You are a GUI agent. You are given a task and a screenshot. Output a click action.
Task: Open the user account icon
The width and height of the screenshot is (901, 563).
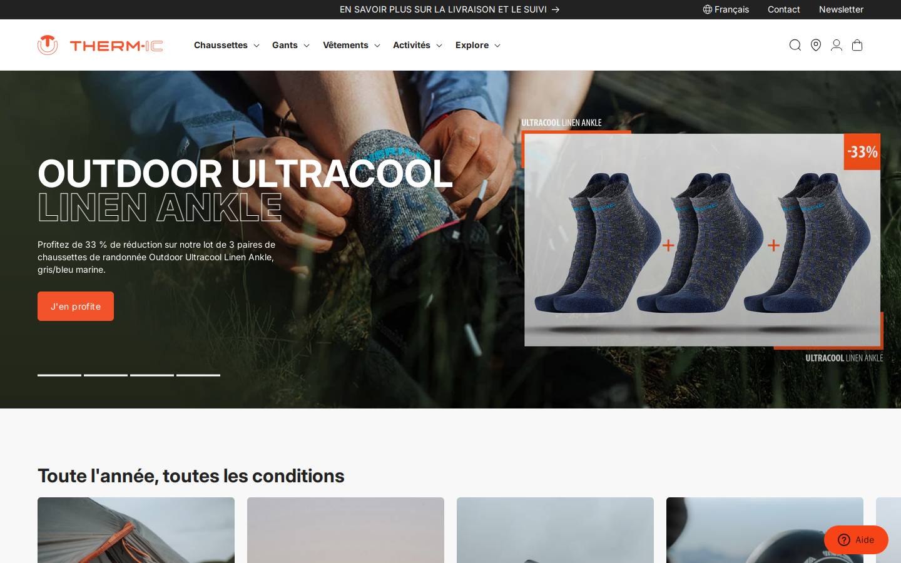point(837,45)
